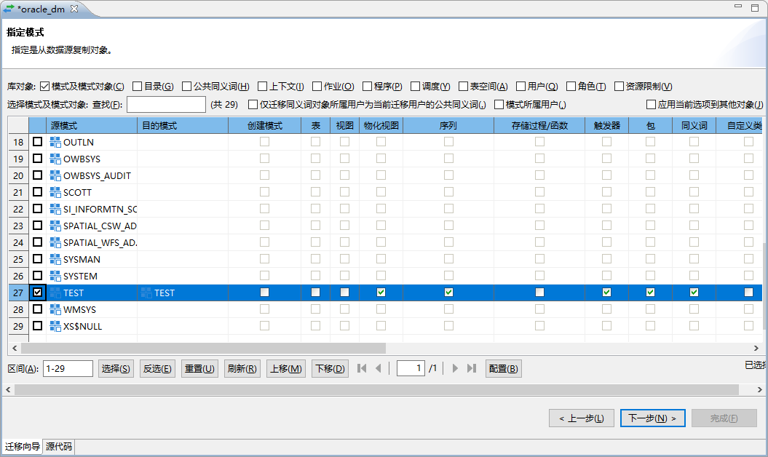Click the source schema icon next to TEST

57,293
